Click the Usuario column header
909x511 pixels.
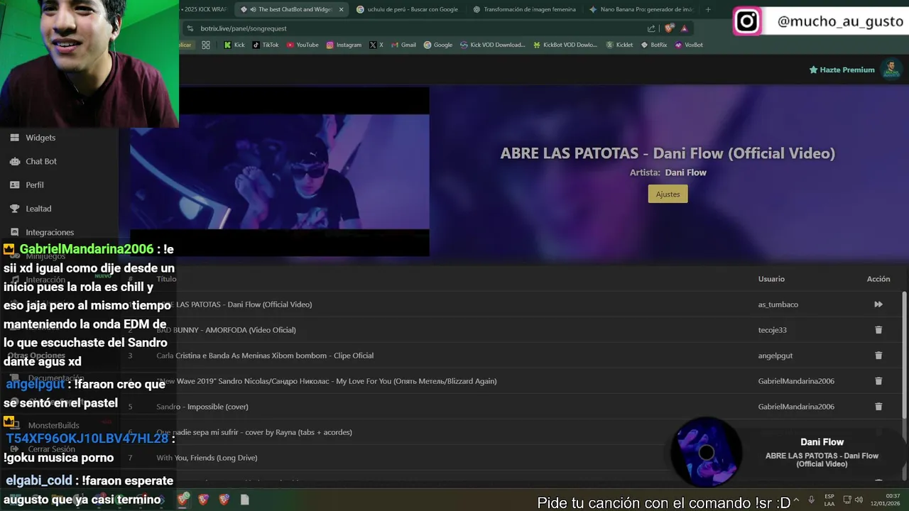tap(771, 279)
